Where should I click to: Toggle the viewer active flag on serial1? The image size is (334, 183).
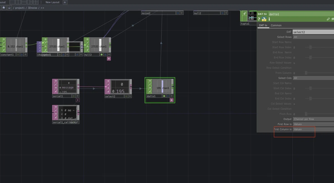tap(56, 81)
